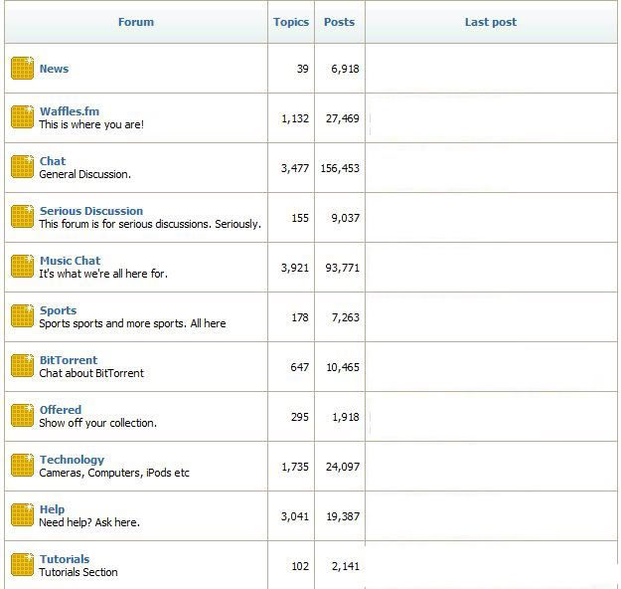Open the Technology forum link
Image resolution: width=621 pixels, height=589 pixels.
coord(72,460)
